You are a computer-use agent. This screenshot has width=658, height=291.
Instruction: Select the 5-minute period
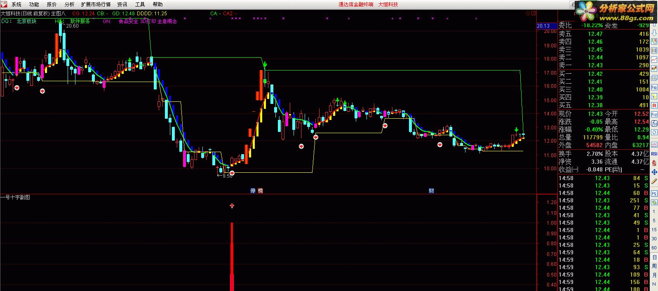654,221
